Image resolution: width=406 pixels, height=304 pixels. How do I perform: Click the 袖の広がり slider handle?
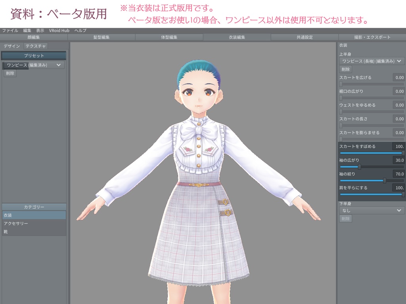click(359, 167)
